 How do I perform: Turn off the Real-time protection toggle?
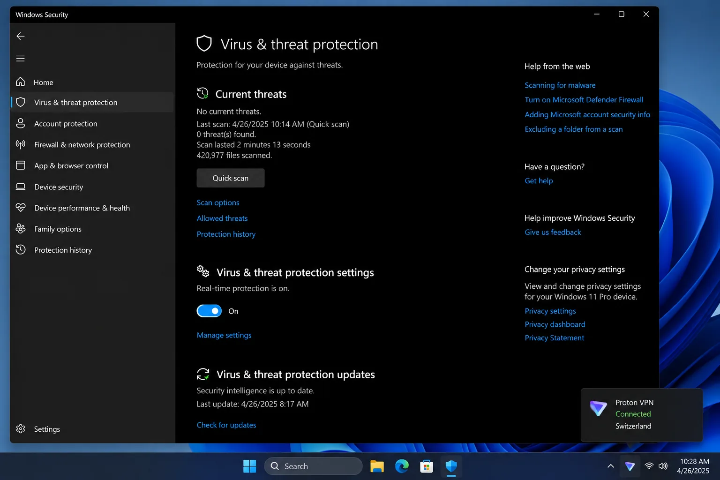[209, 311]
